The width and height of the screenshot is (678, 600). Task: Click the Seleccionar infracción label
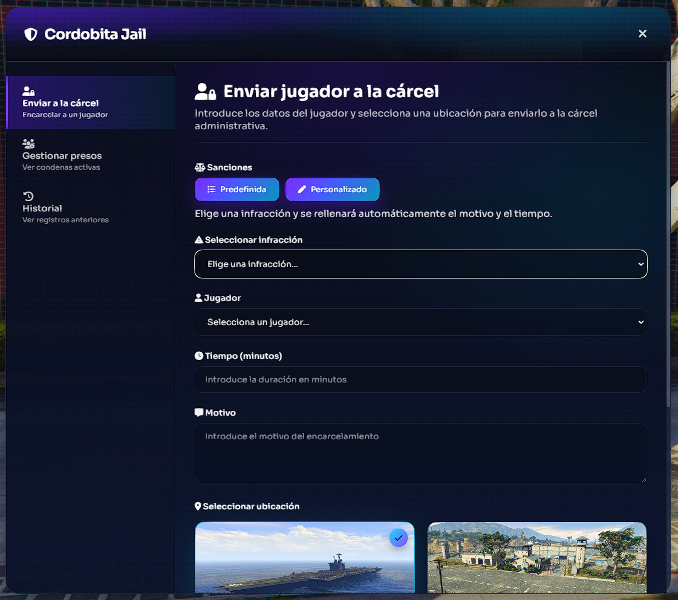pyautogui.click(x=253, y=240)
